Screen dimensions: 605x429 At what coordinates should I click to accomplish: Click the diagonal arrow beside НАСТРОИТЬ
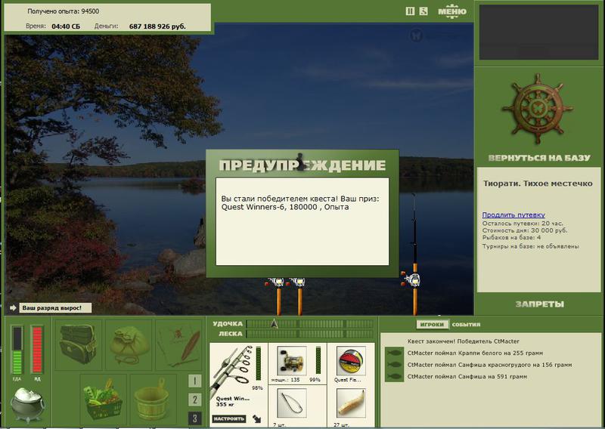pyautogui.click(x=256, y=418)
